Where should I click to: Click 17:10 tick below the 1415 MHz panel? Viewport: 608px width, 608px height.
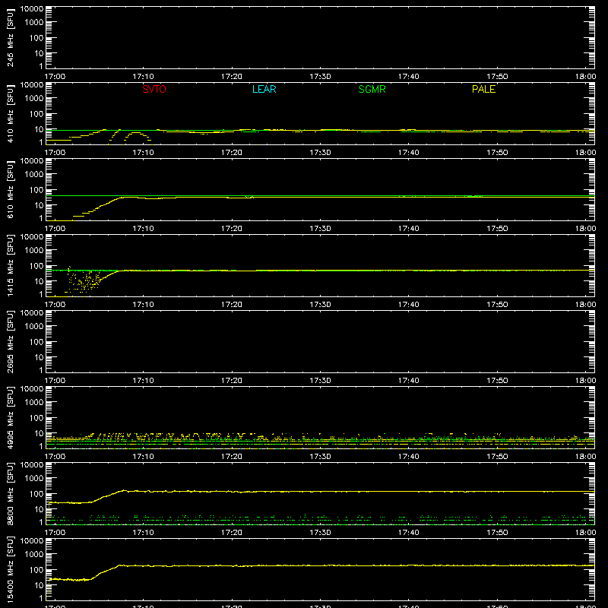[143, 305]
